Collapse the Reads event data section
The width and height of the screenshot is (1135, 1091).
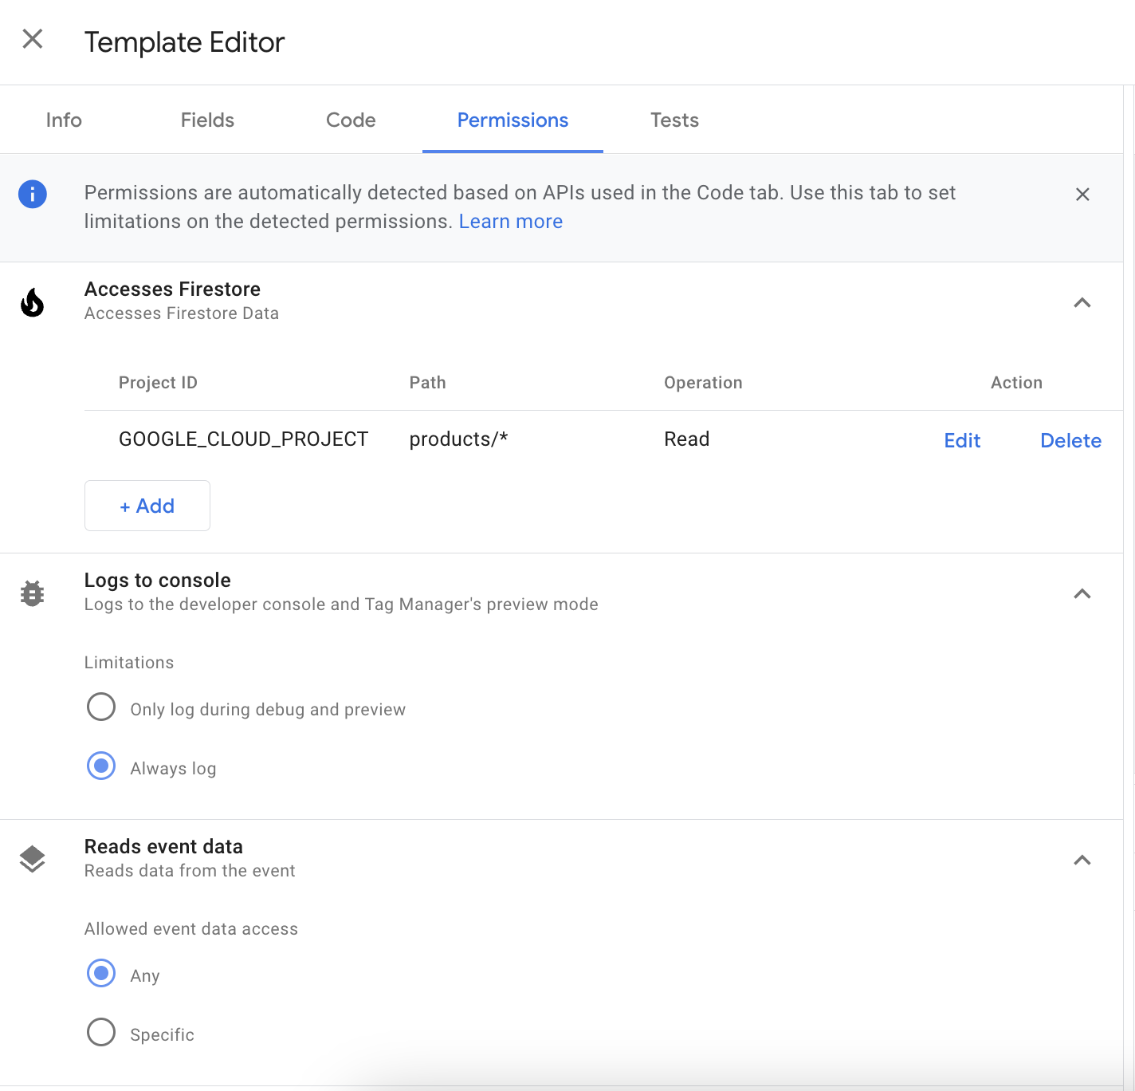1082,860
